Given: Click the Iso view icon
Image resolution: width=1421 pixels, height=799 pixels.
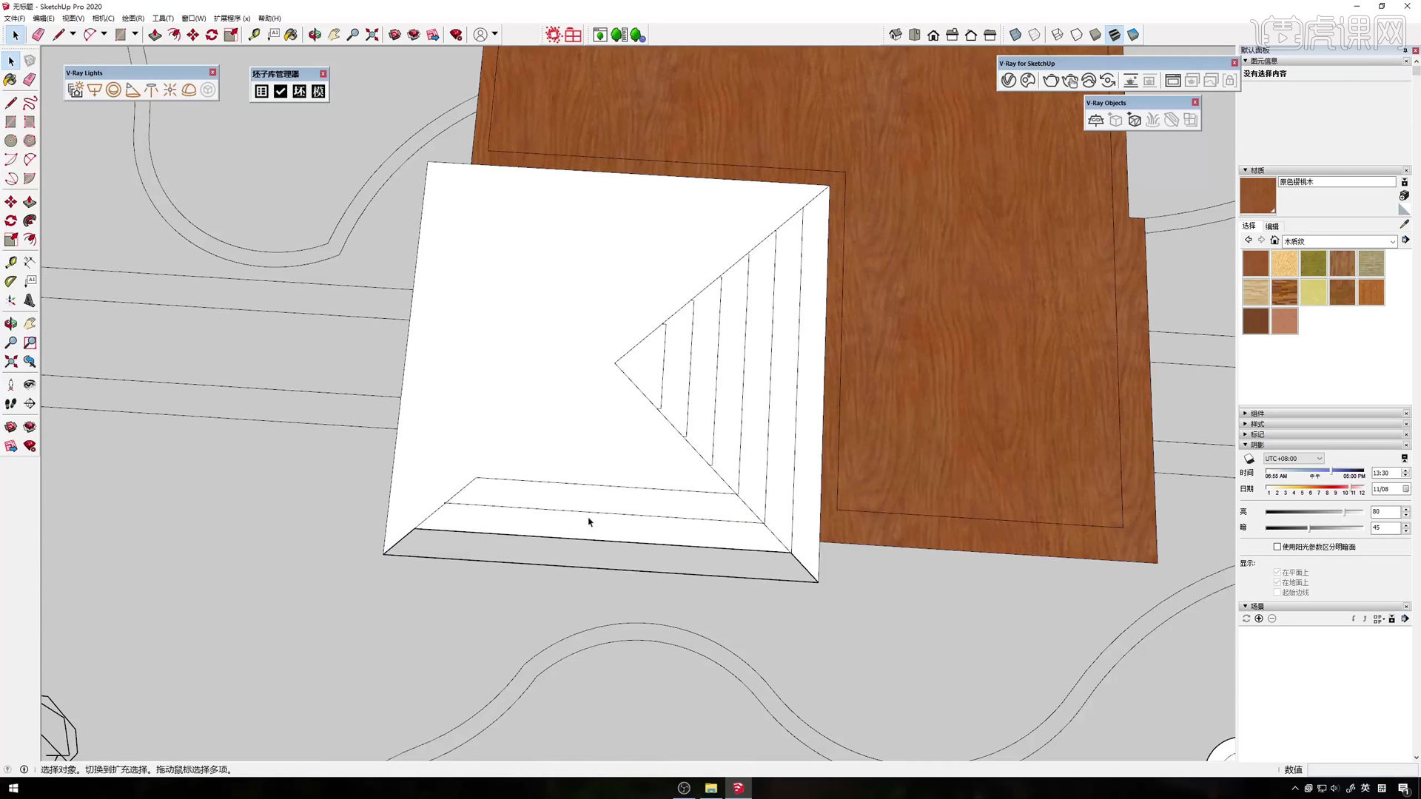Looking at the screenshot, I should [896, 35].
